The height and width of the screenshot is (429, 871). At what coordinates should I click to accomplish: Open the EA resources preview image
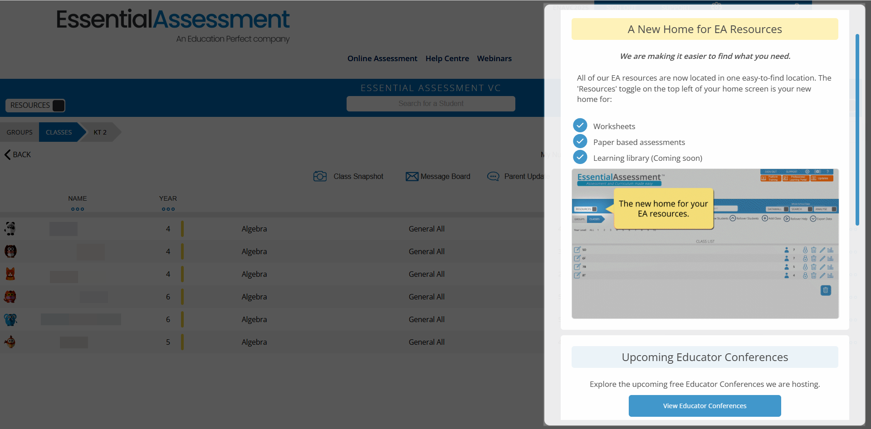(x=705, y=244)
